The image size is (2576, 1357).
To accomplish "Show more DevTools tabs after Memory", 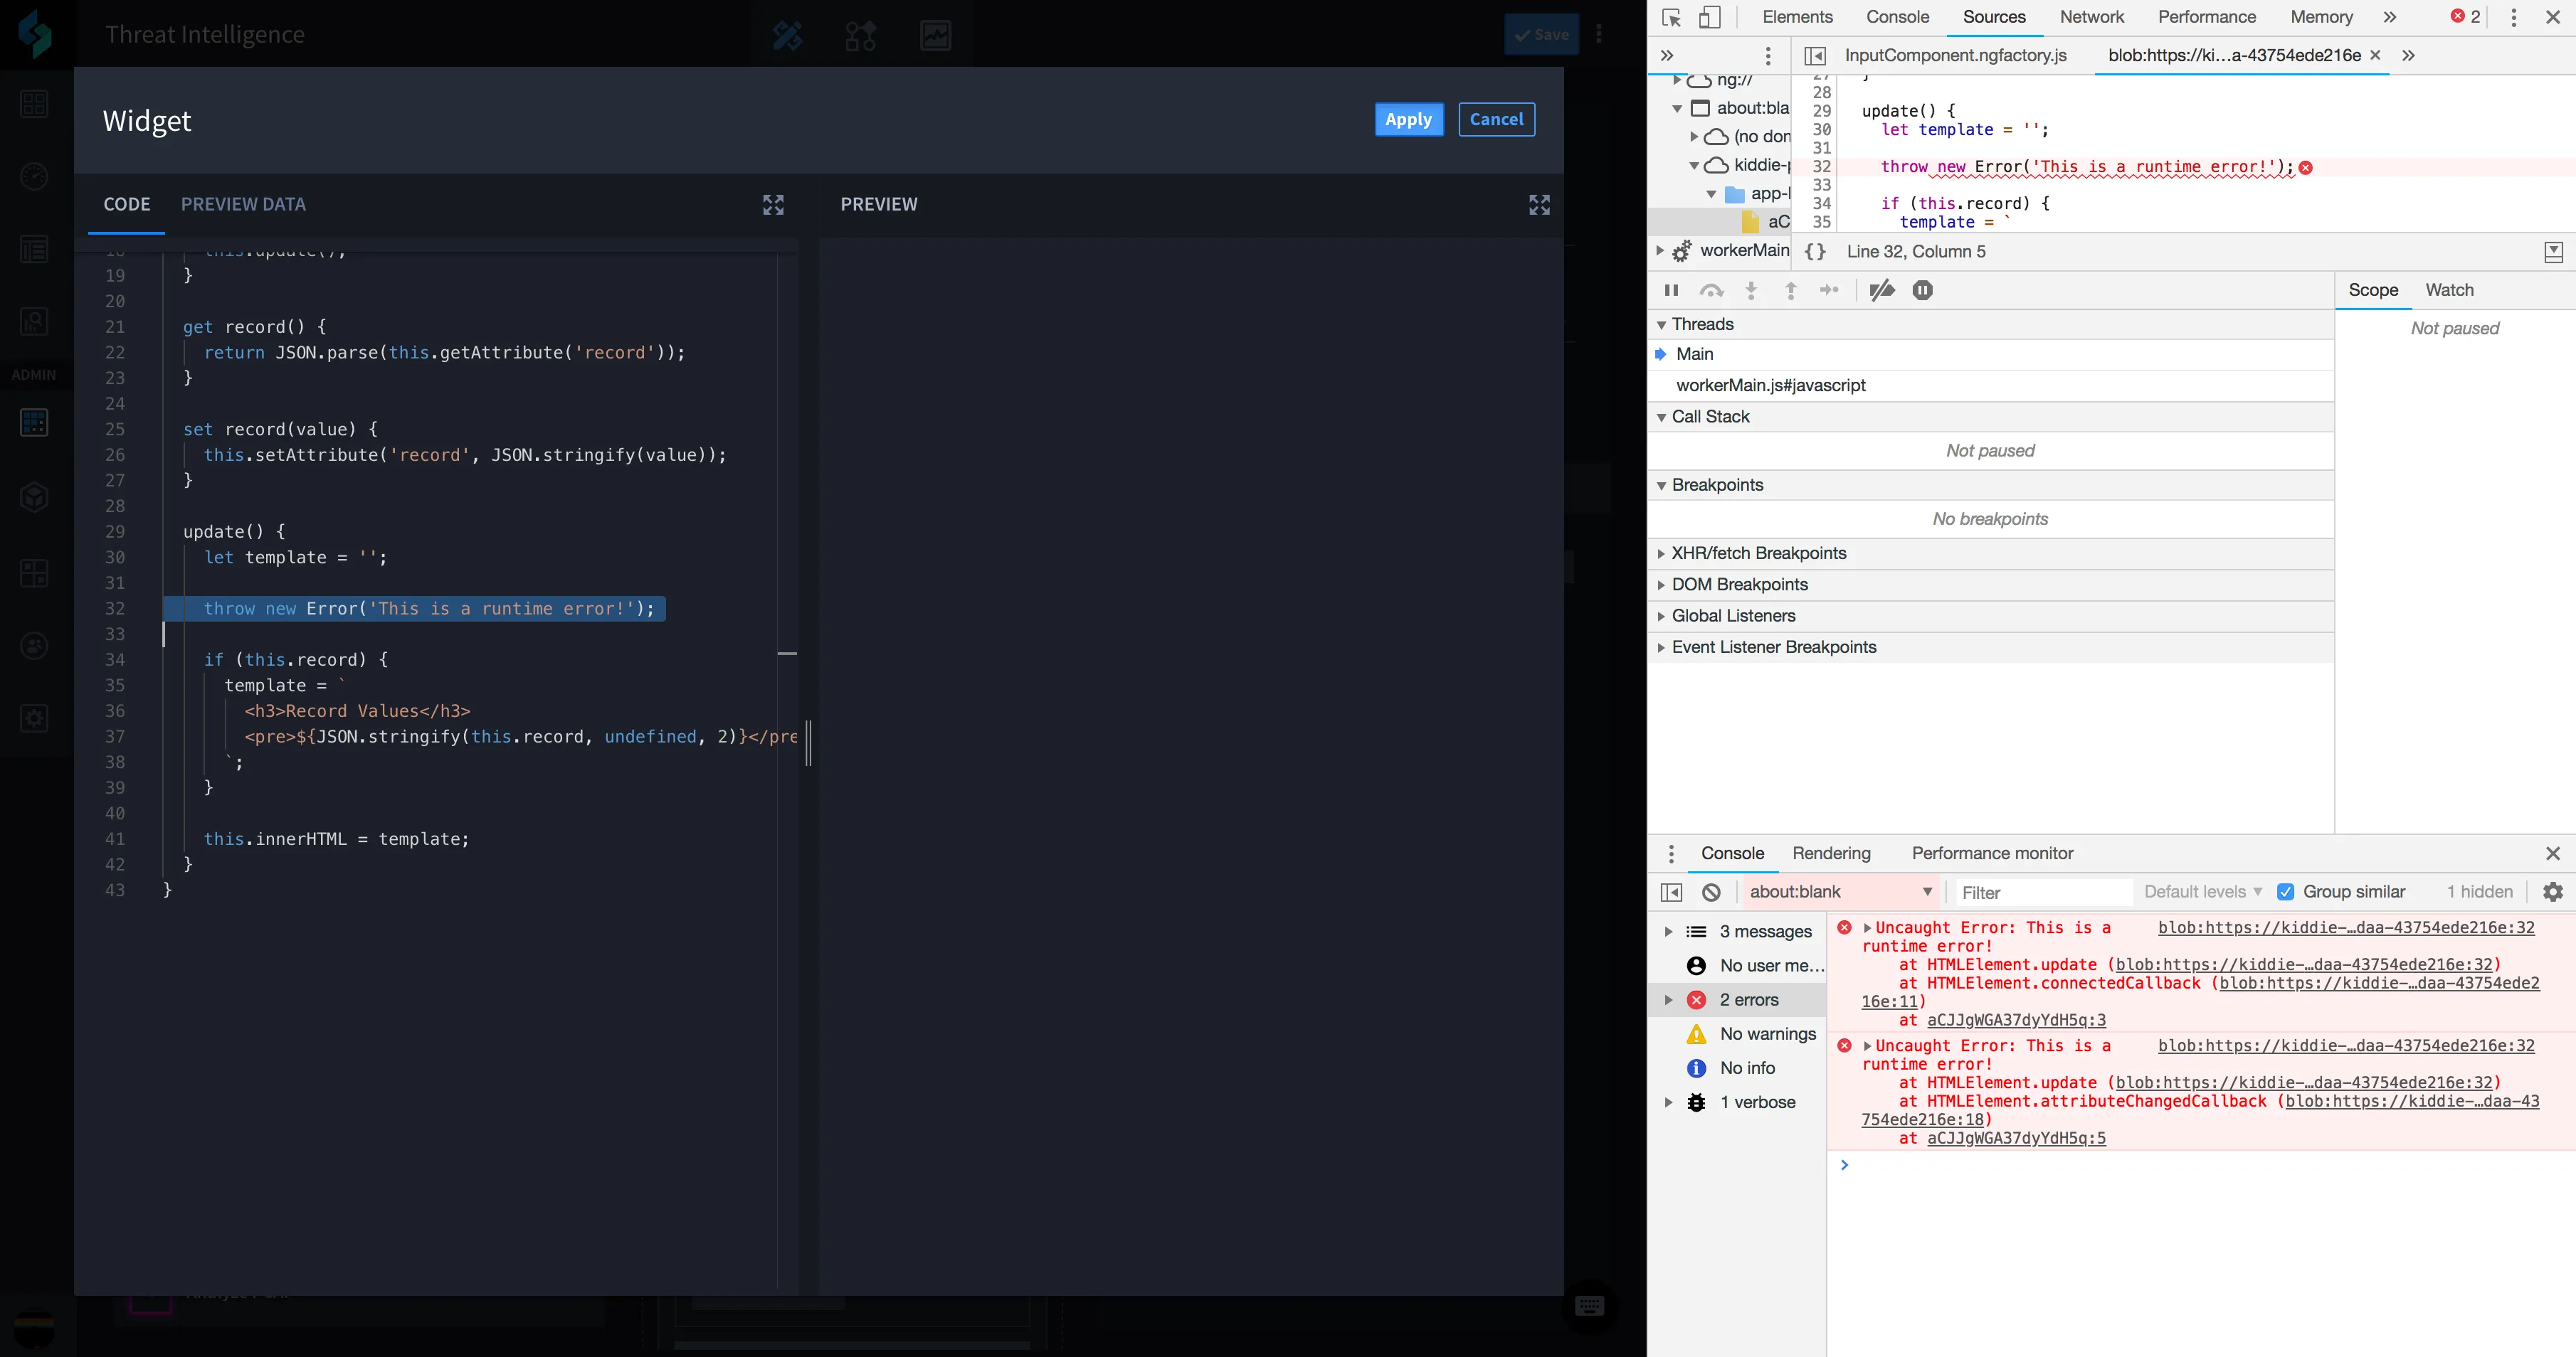I will click(2390, 17).
